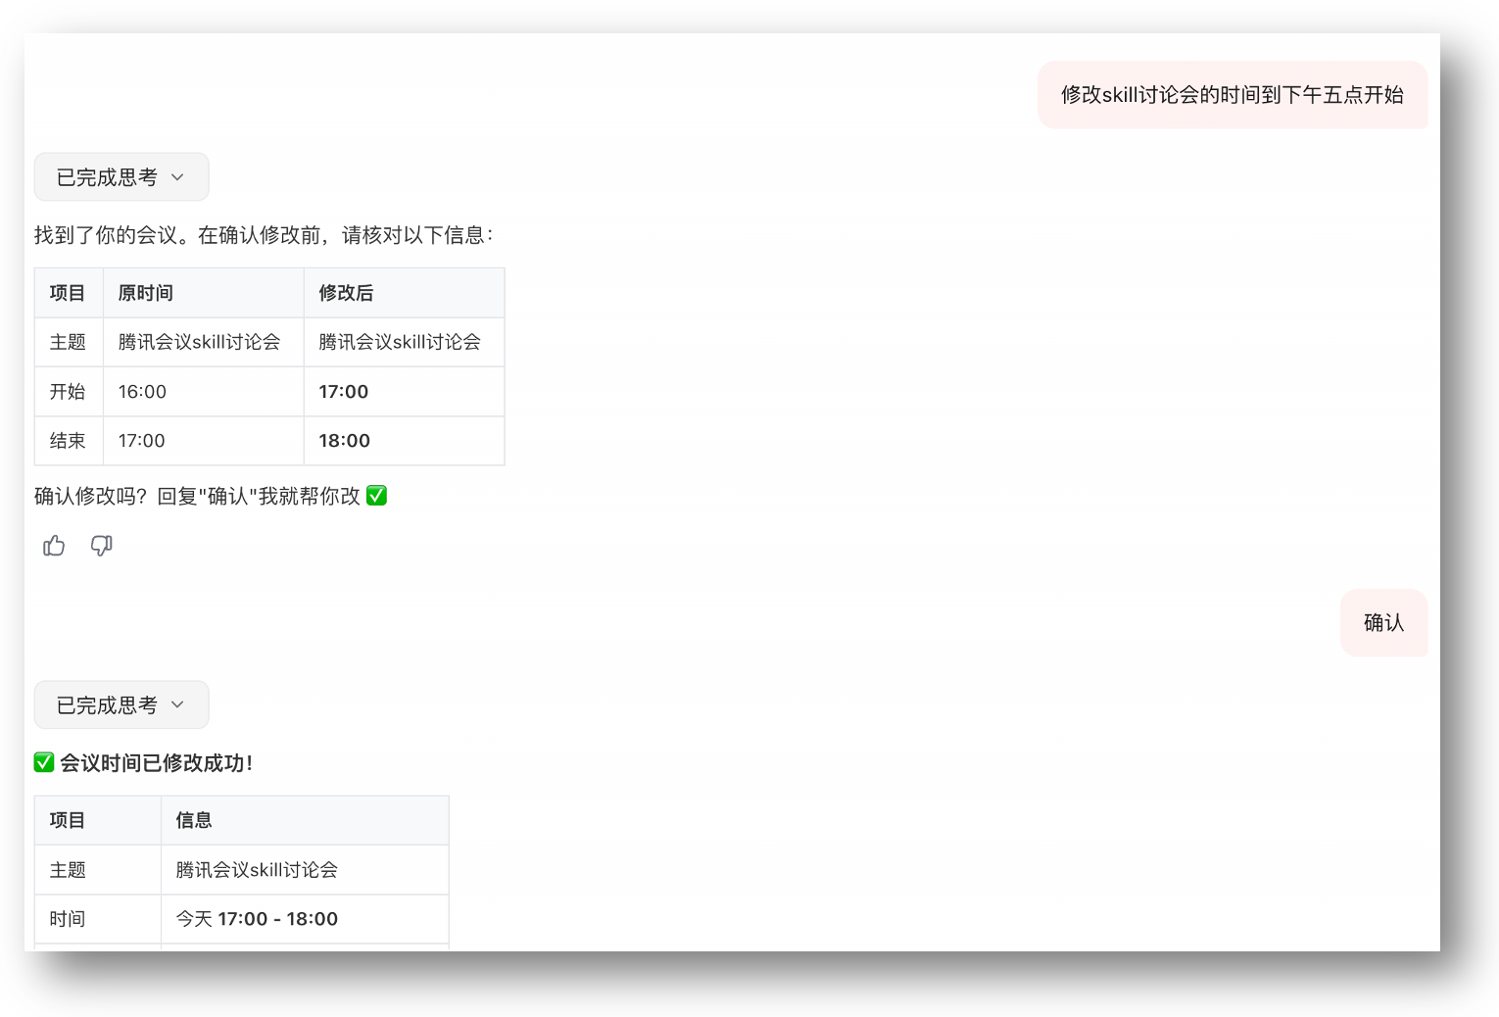Click the 开始 row label
Screen dimensions: 1499x1017
tap(68, 392)
